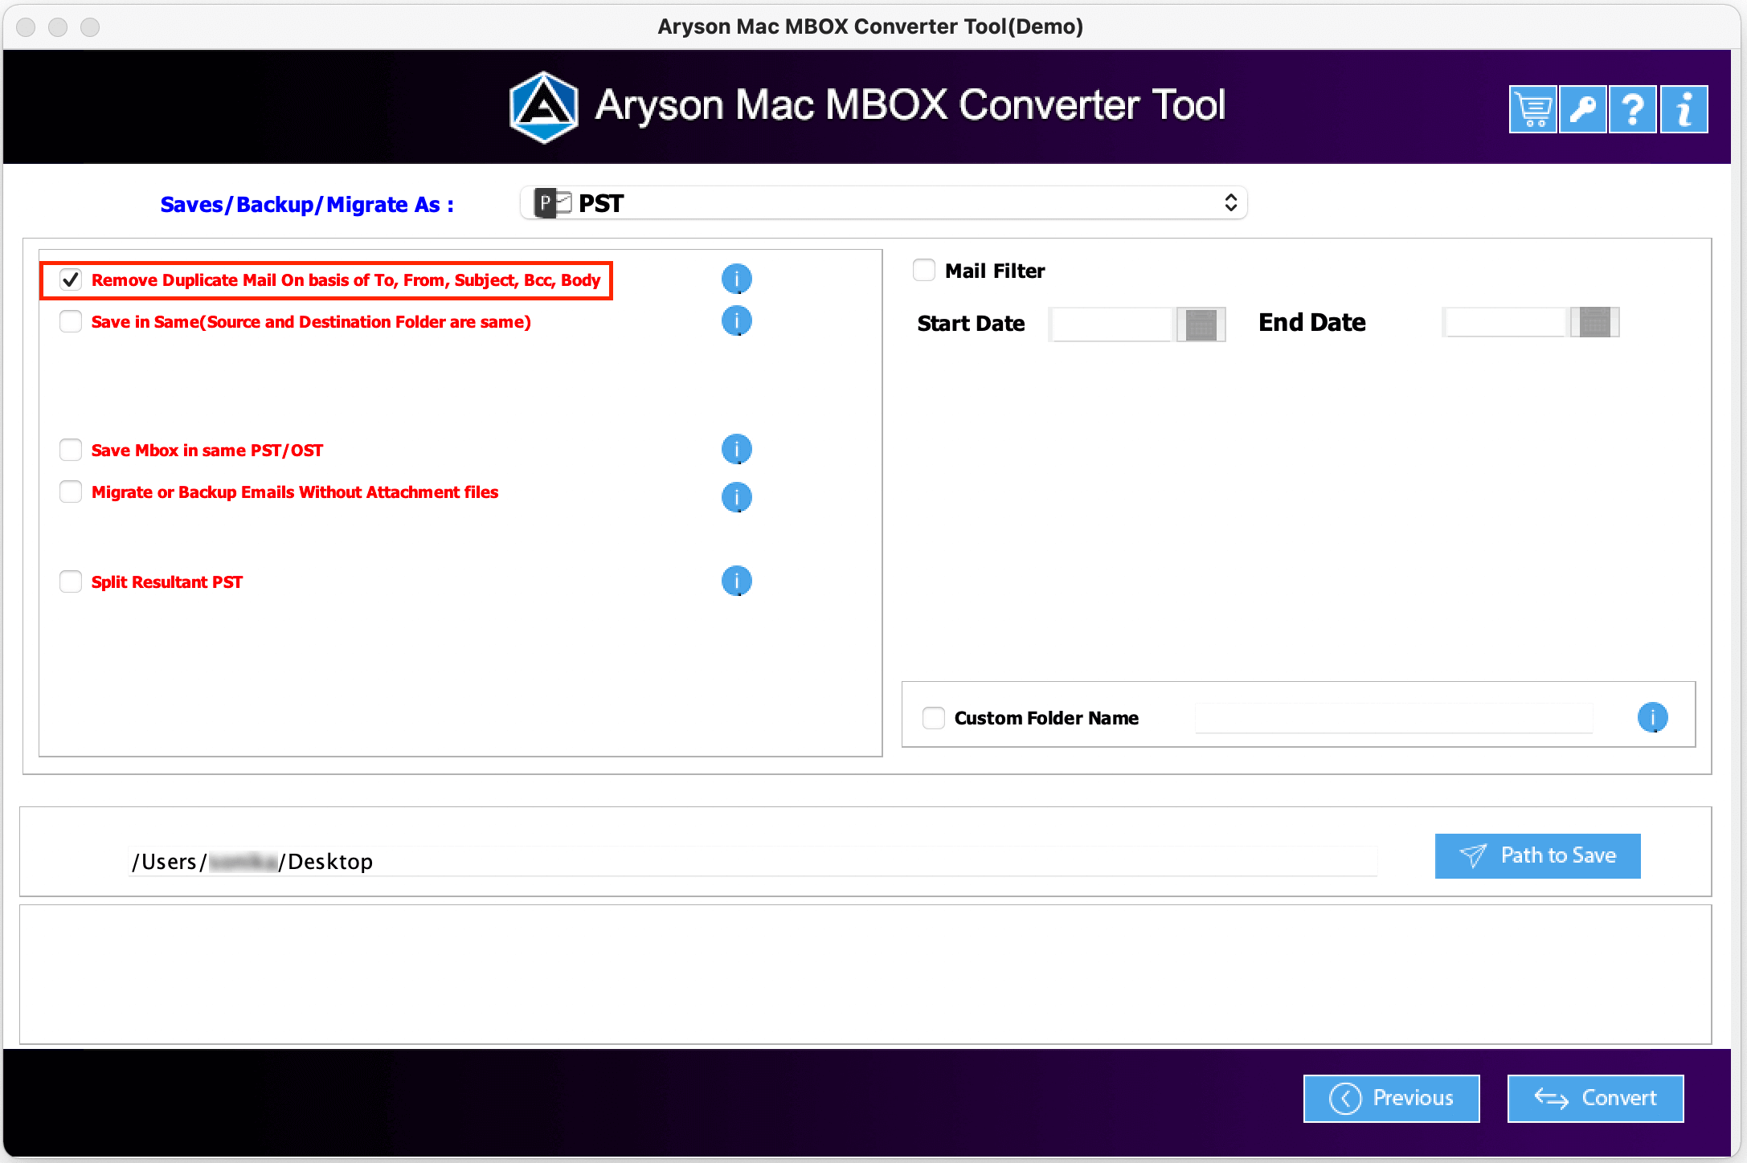Screen dimensions: 1747x1163
Task: Close the window with red button
Action: pos(26,27)
